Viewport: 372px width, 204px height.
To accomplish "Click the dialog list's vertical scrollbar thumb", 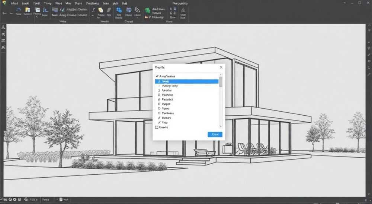I will tap(221, 82).
